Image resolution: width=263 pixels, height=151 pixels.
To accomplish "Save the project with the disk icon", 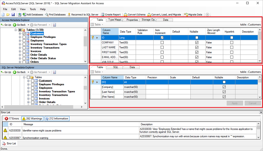I will coord(13,14).
